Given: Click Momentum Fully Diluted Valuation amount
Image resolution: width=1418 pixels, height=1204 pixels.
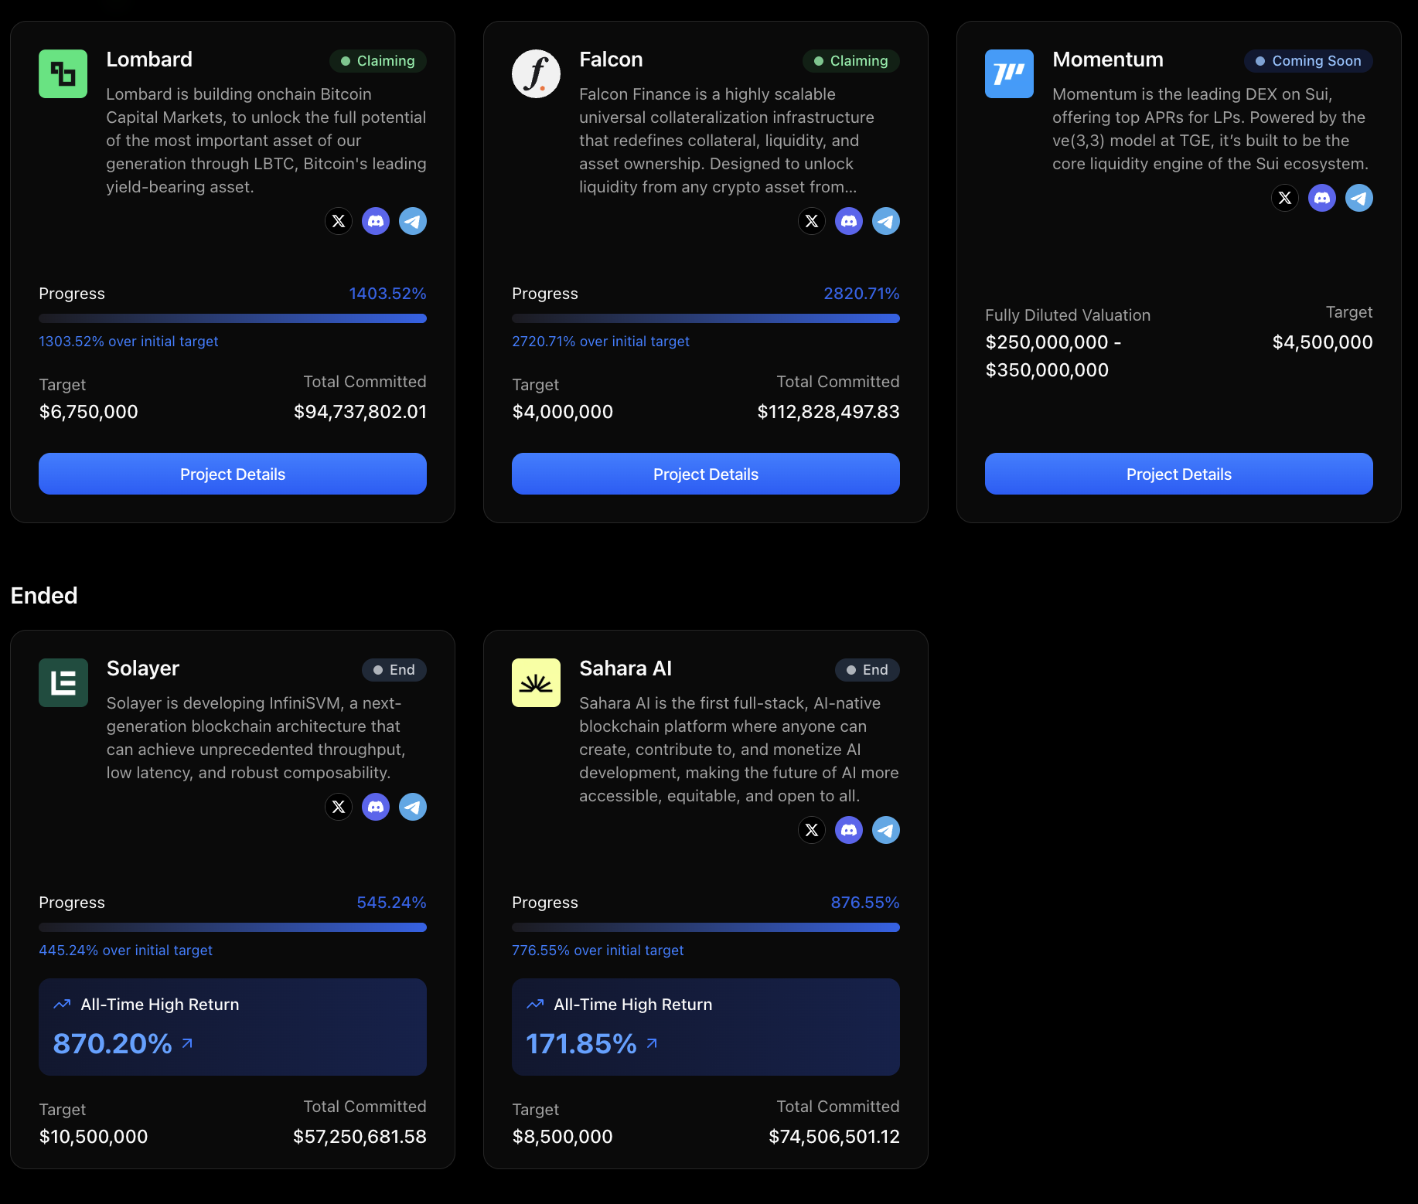Looking at the screenshot, I should click(1053, 356).
